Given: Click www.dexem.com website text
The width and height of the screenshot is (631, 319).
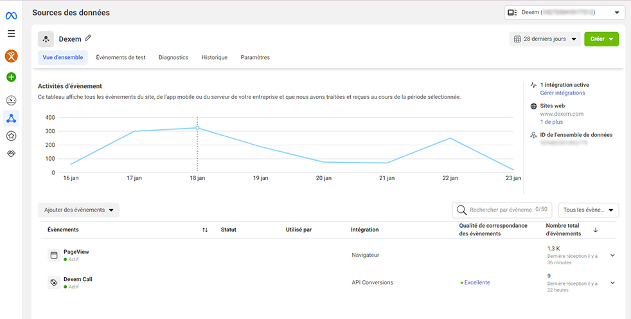Looking at the screenshot, I should point(562,114).
